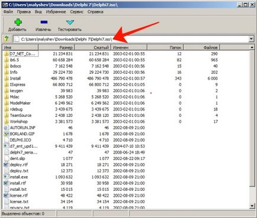Sort by the Размер column header
Screen dimensions: 257x218
[56, 47]
